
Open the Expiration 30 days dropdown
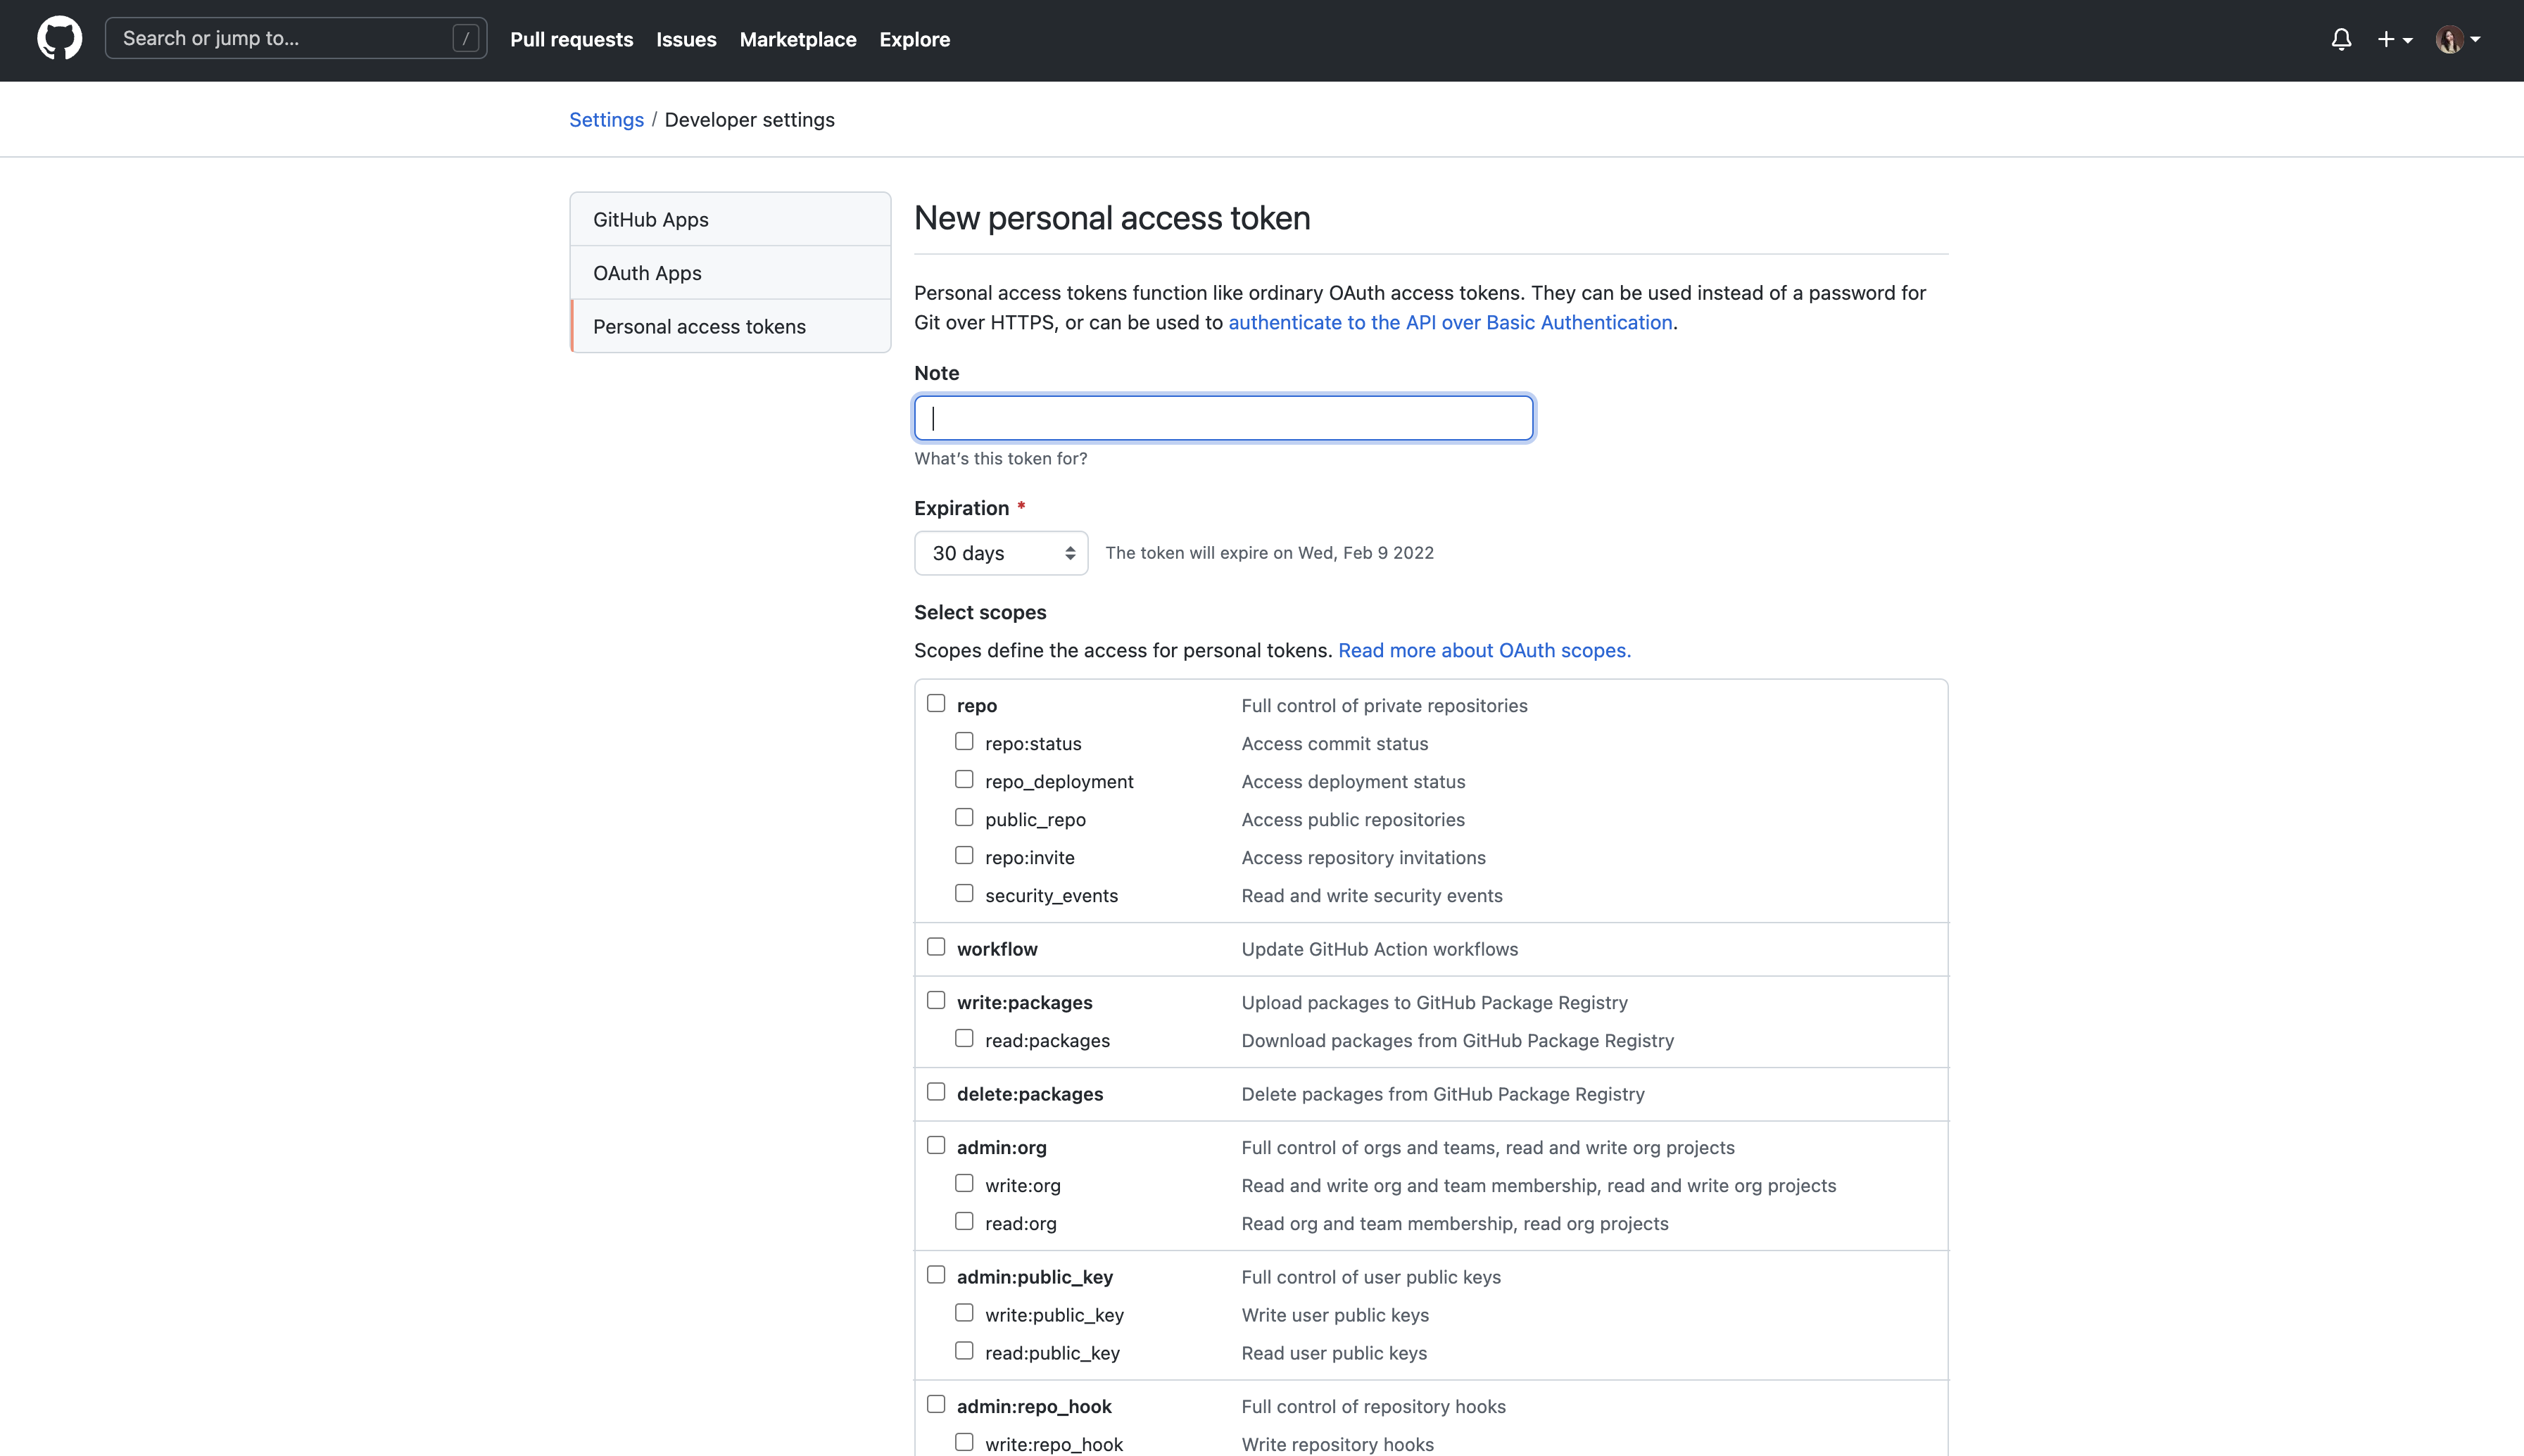pos(1001,553)
